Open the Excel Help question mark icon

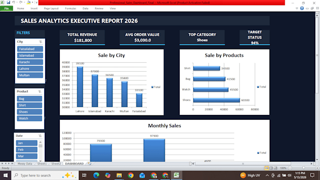302,8
